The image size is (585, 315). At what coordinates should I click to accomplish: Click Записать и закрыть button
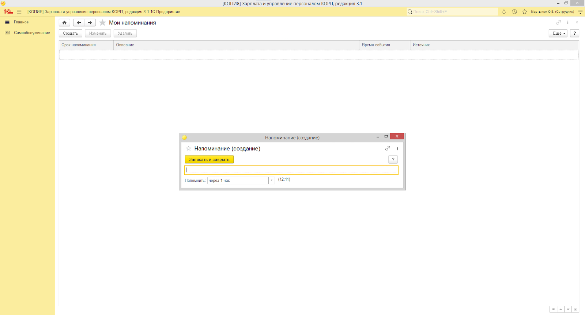pos(209,160)
